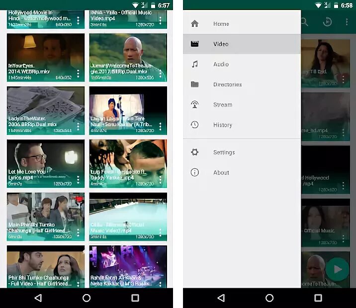The width and height of the screenshot is (356, 308).
Task: Open Main Phir Bhi Tumko Chahunga video
Action: [46, 217]
